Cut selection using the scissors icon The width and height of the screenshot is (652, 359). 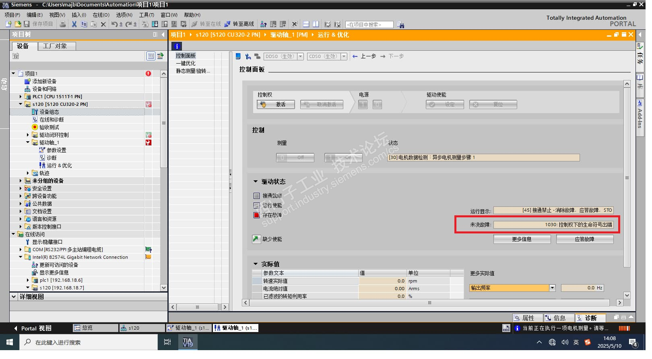click(x=74, y=24)
